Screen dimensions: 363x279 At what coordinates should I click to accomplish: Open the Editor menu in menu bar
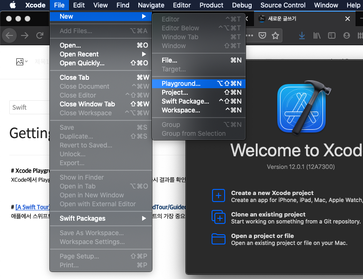click(x=182, y=5)
